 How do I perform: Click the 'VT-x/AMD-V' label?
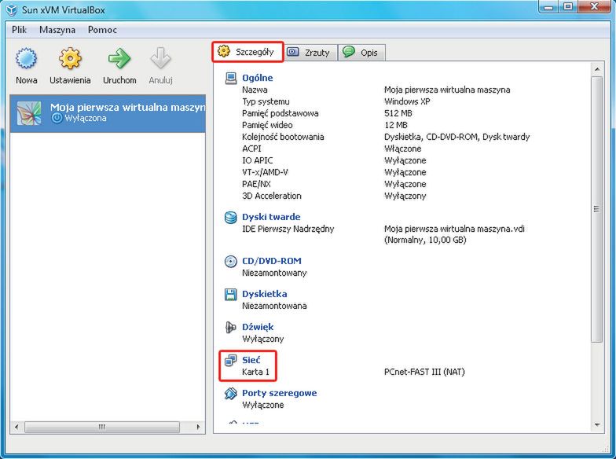coord(266,172)
